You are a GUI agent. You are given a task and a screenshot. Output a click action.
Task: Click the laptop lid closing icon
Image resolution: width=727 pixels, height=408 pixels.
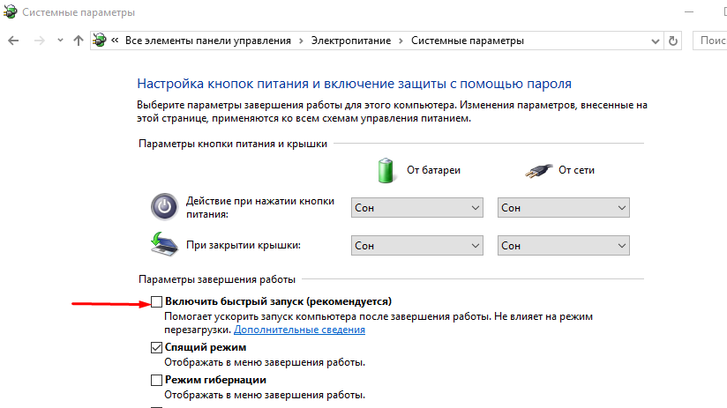[164, 244]
